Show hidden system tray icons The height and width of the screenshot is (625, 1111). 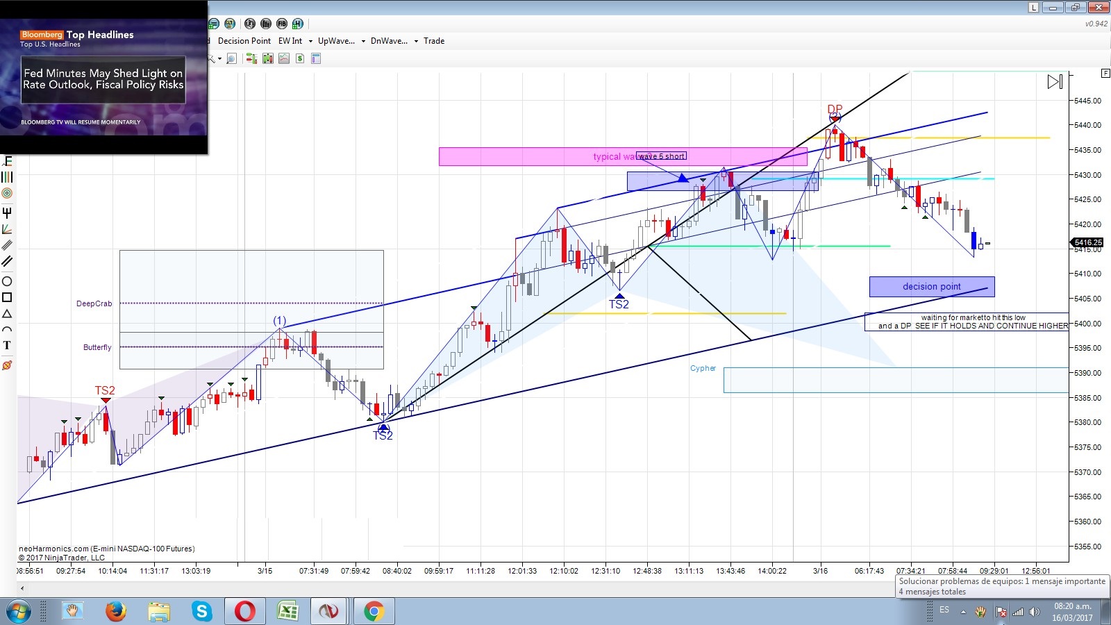[x=963, y=612]
